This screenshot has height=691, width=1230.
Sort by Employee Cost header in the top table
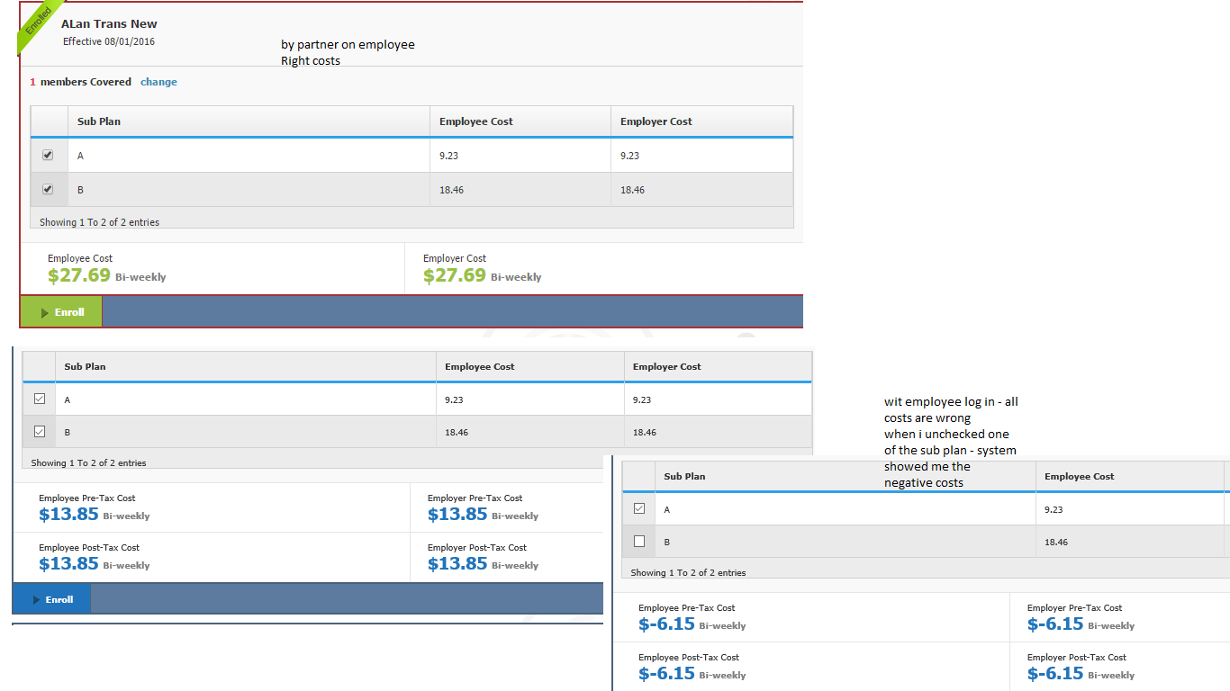point(475,121)
